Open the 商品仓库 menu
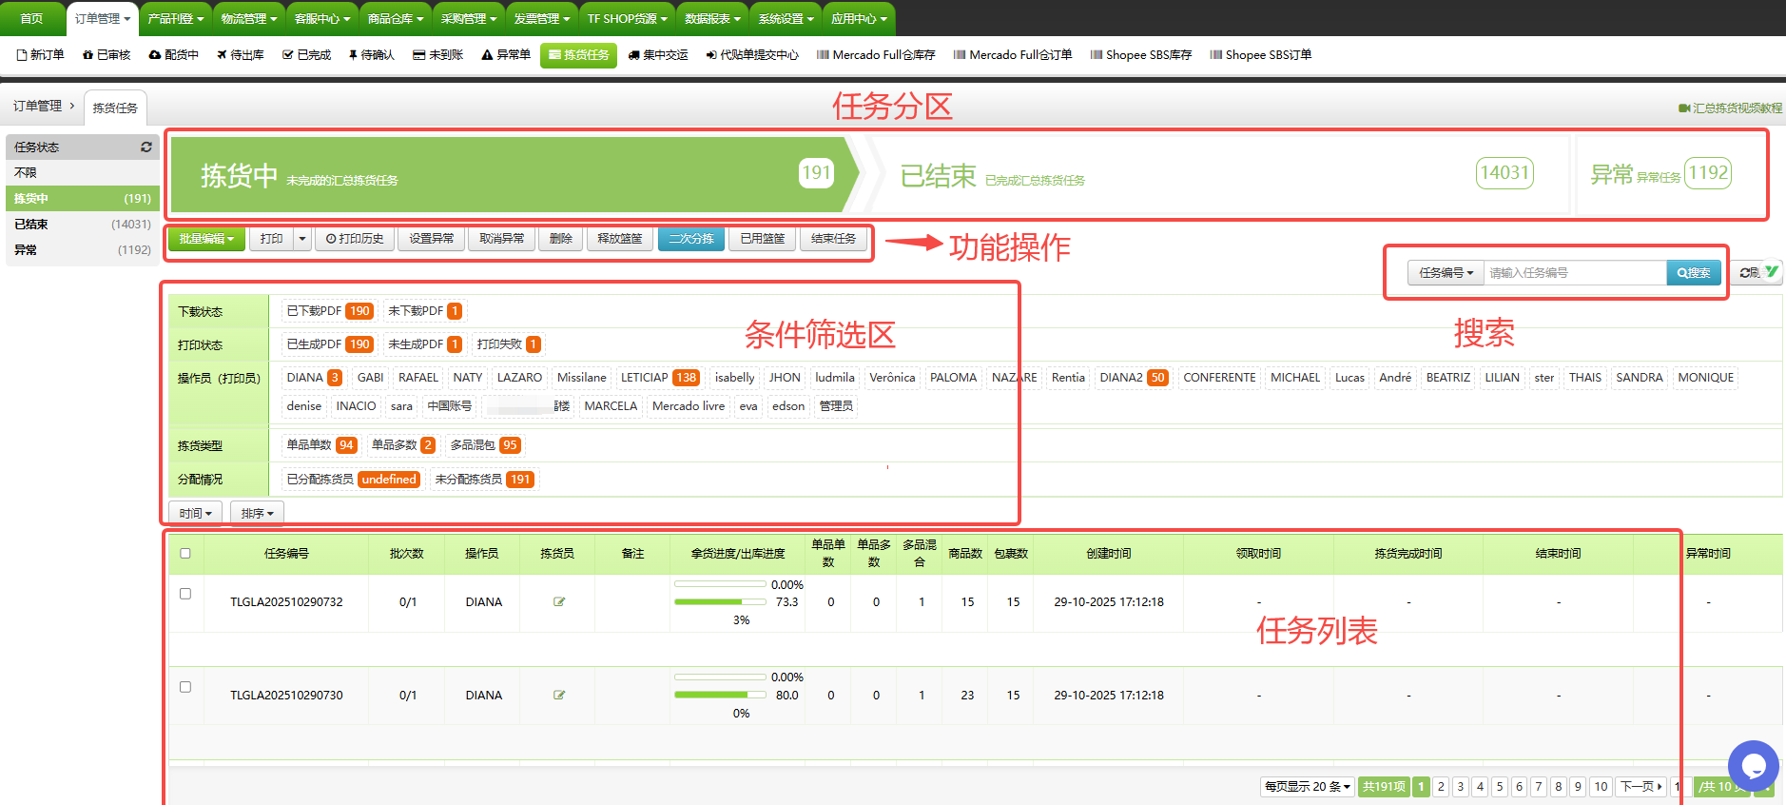 coord(394,19)
